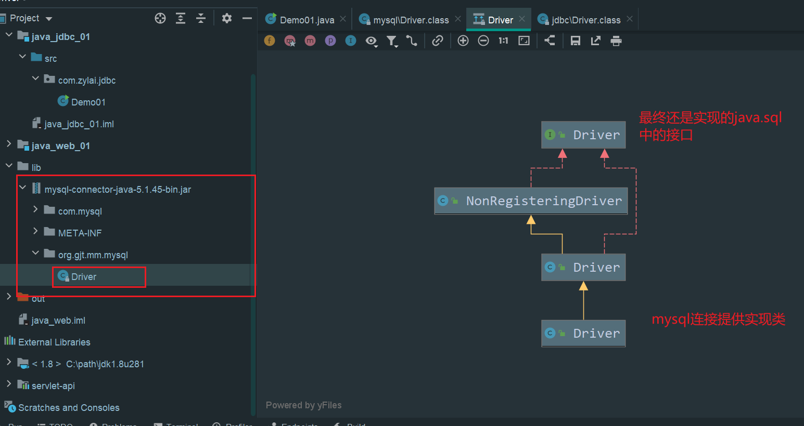This screenshot has width=804, height=426.
Task: Click the show dependencies link icon
Action: pyautogui.click(x=438, y=41)
